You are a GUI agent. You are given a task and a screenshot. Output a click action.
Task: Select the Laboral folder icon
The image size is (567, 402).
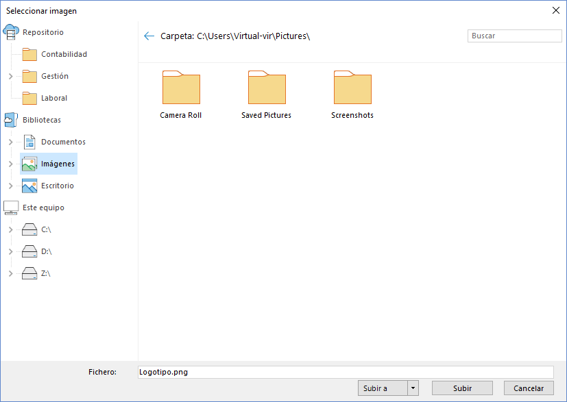pyautogui.click(x=29, y=98)
